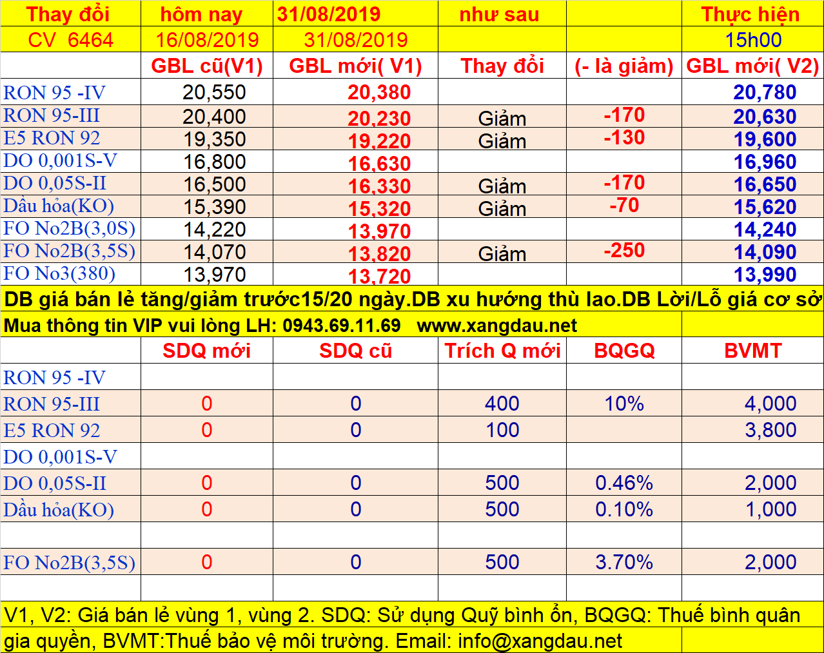
Task: Select new price 20,380 in red
Action: pyautogui.click(x=379, y=92)
